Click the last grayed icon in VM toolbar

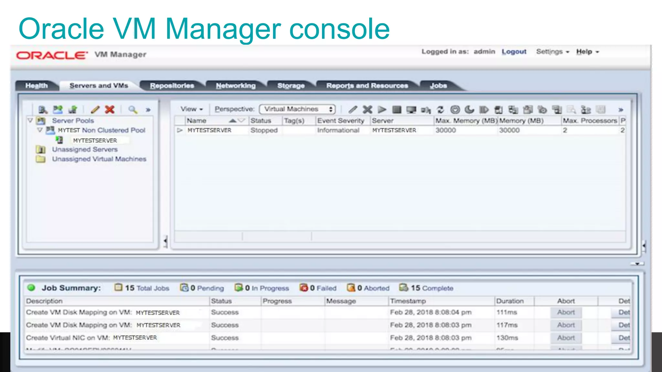601,109
